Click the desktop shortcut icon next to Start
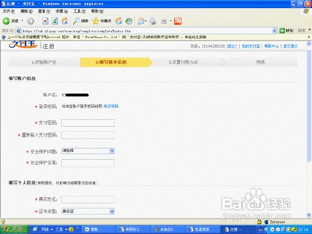Screen dimensions: 312x234 pos(35,229)
